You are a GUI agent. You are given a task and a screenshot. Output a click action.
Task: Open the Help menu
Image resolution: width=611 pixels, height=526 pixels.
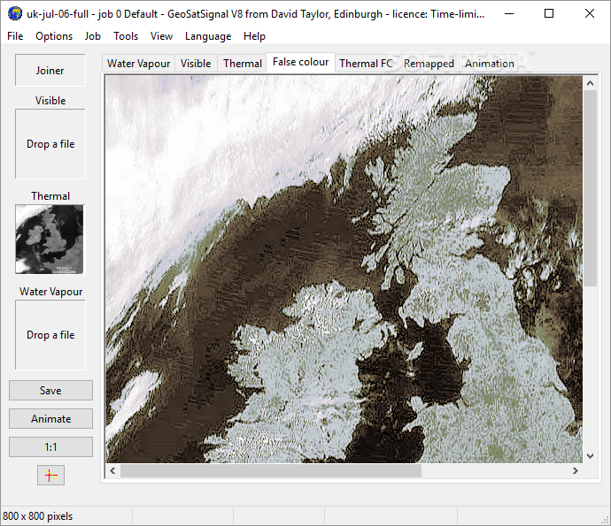point(254,36)
